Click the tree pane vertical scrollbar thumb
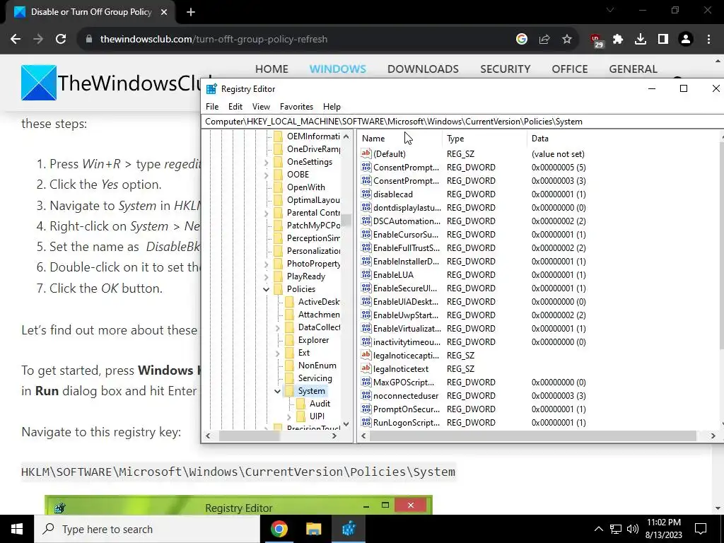Image resolution: width=724 pixels, height=543 pixels. click(346, 221)
